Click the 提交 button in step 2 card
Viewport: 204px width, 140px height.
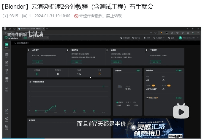(x=77, y=62)
